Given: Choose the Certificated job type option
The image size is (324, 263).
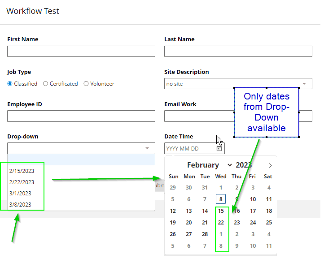Looking at the screenshot, I should point(46,84).
